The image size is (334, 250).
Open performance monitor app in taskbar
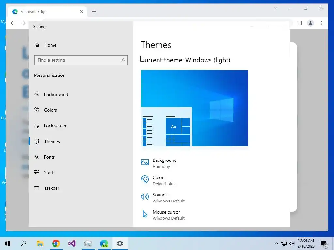88,243
